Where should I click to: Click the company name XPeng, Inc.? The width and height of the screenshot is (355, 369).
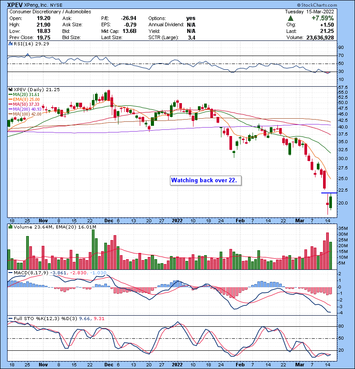pos(35,5)
